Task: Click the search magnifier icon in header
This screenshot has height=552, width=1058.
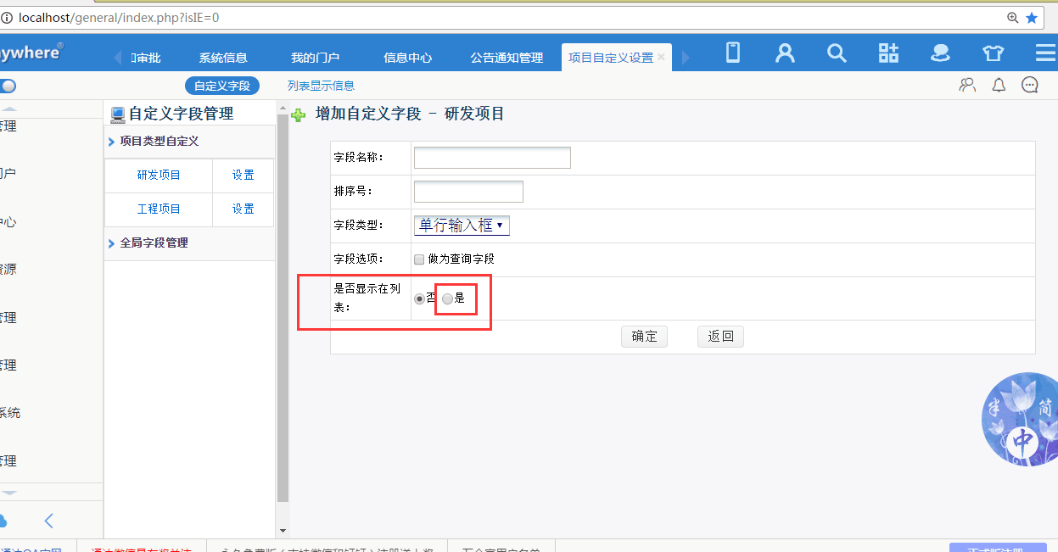Action: click(x=837, y=53)
